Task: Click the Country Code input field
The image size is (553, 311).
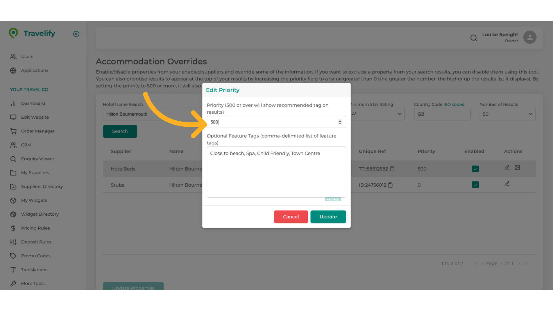Action: coord(442,114)
